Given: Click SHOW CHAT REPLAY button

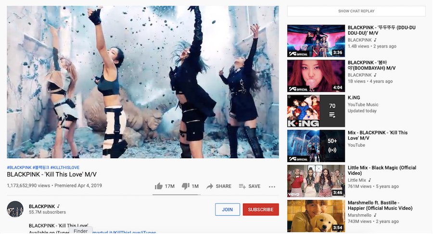Looking at the screenshot, I should coord(356,11).
